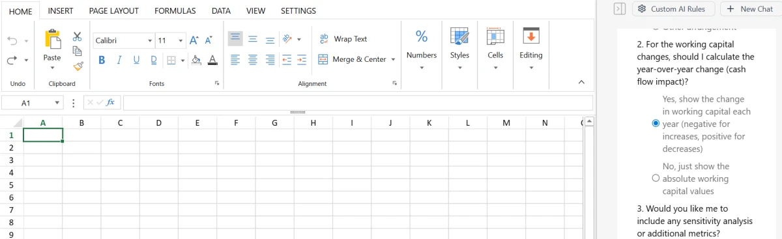Click the Merge & Center button

(352, 59)
